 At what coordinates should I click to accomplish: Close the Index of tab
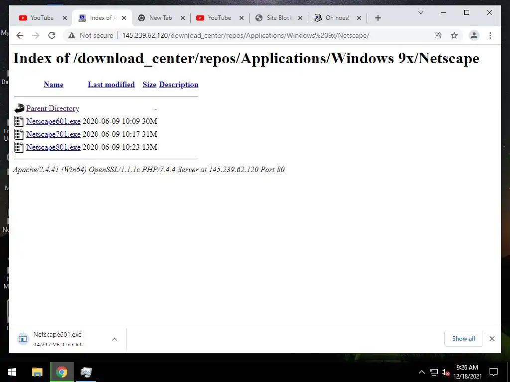pyautogui.click(x=124, y=18)
